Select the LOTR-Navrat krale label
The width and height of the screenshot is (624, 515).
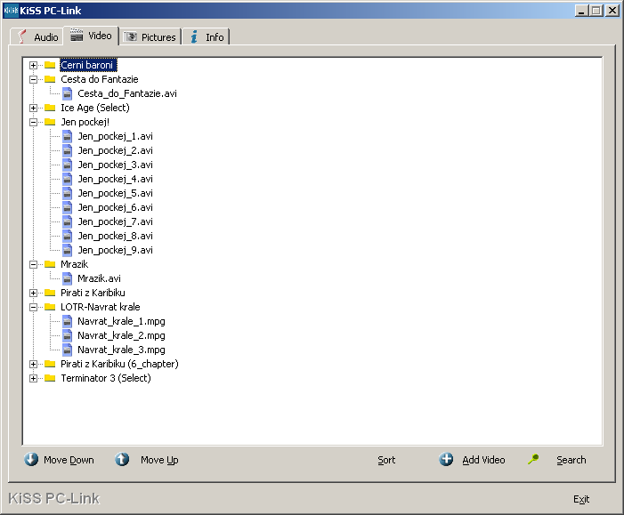pyautogui.click(x=101, y=307)
